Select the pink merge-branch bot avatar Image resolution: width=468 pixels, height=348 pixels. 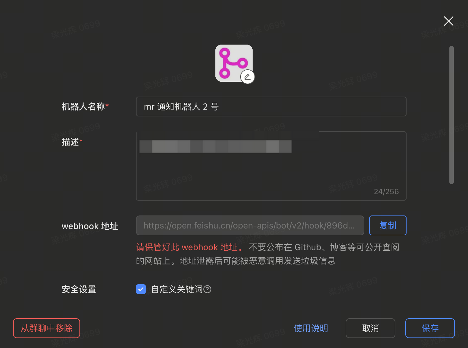[234, 63]
